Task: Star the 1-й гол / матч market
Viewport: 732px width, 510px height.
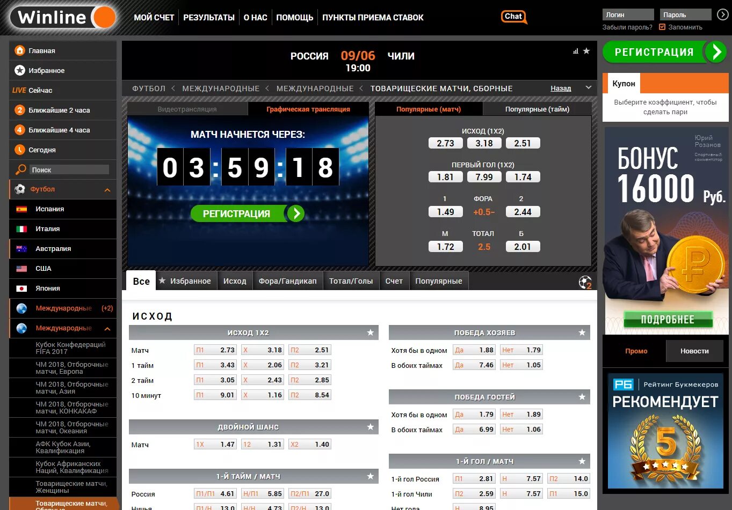Action: coord(582,461)
